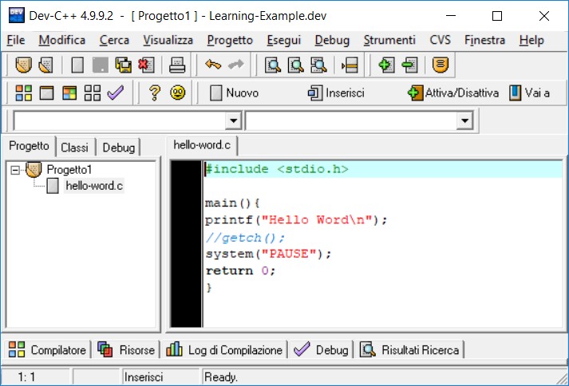Click the New Project shield icon
569x386 pixels.
point(23,65)
